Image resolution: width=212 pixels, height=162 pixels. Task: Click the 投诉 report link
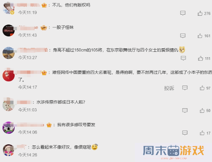[x=169, y=88]
